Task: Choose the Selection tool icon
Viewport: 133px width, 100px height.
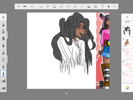Action: coord(41,6)
